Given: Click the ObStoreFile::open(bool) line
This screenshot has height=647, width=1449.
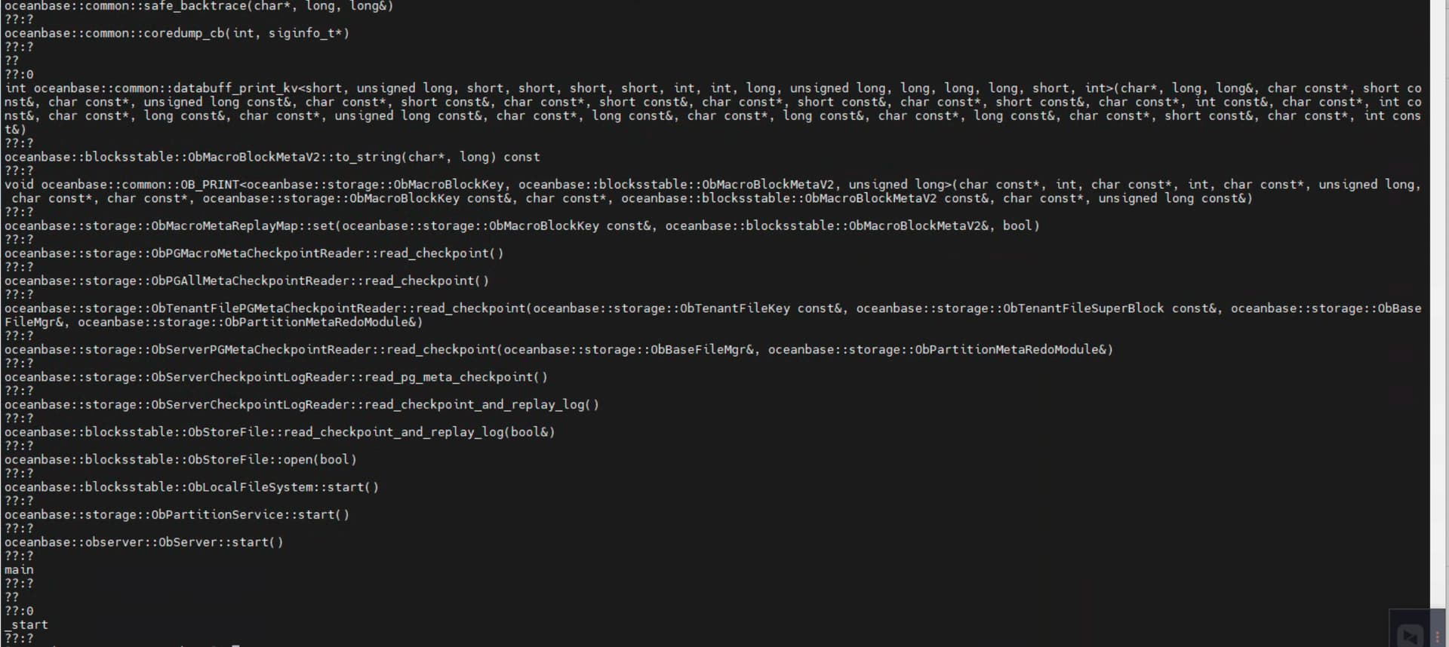Looking at the screenshot, I should (x=180, y=459).
